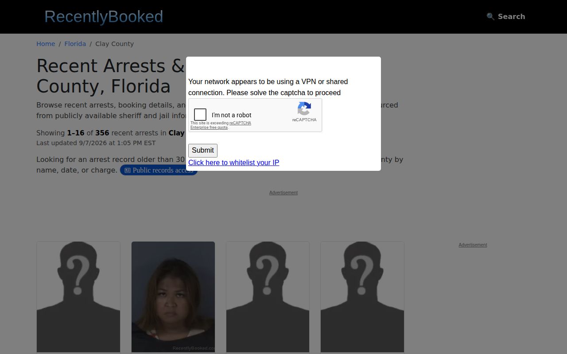Go to the RecentlyBooked home logo
The width and height of the screenshot is (567, 354).
click(x=104, y=16)
